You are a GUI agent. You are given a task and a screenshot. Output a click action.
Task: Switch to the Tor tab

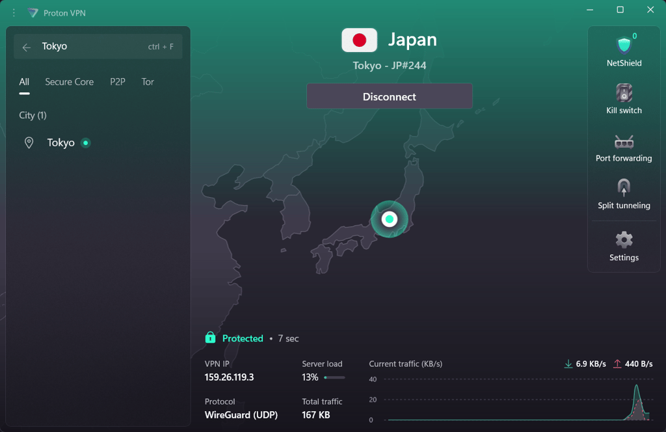(148, 82)
